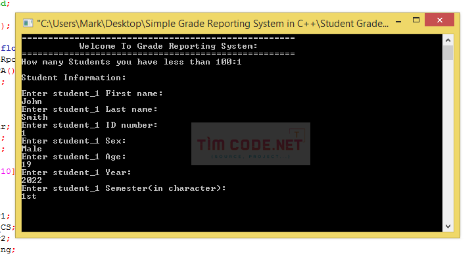The height and width of the screenshot is (262, 476).
Task: Click 'Enter student_1 Sex:' prompt
Action: [x=74, y=141]
